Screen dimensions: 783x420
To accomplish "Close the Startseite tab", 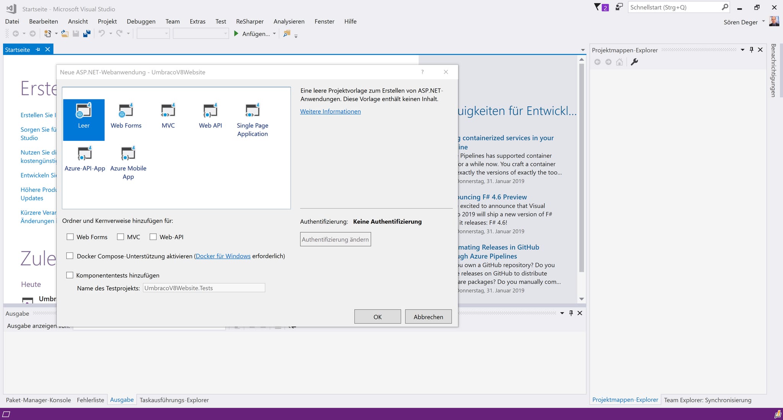I will pos(47,49).
